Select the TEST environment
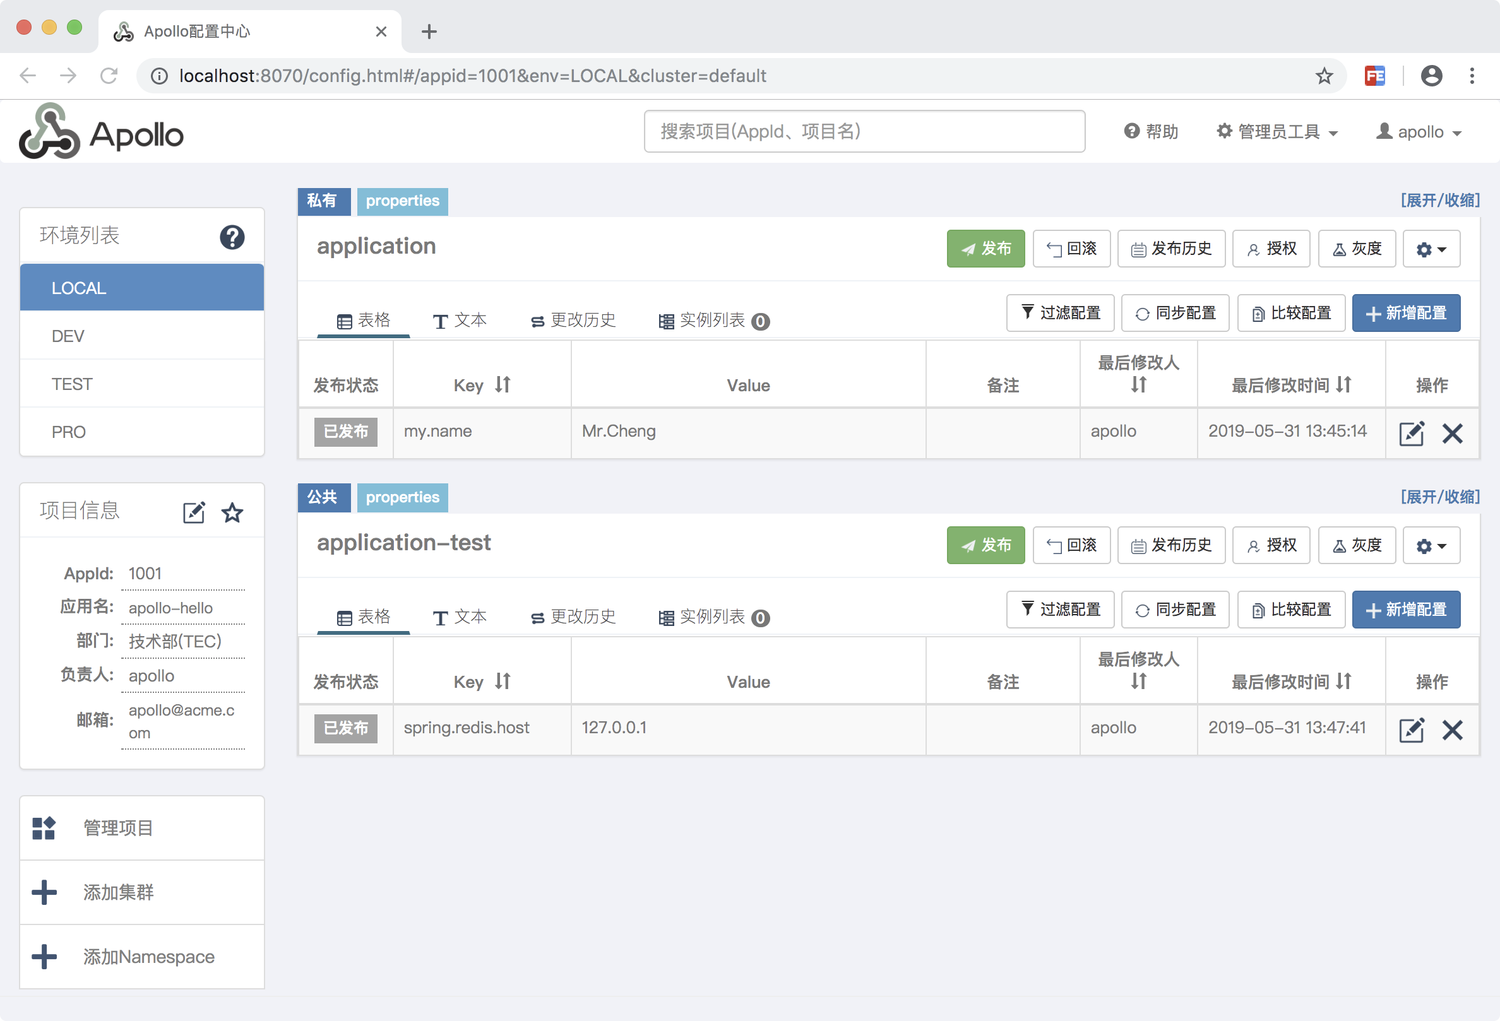 click(142, 384)
